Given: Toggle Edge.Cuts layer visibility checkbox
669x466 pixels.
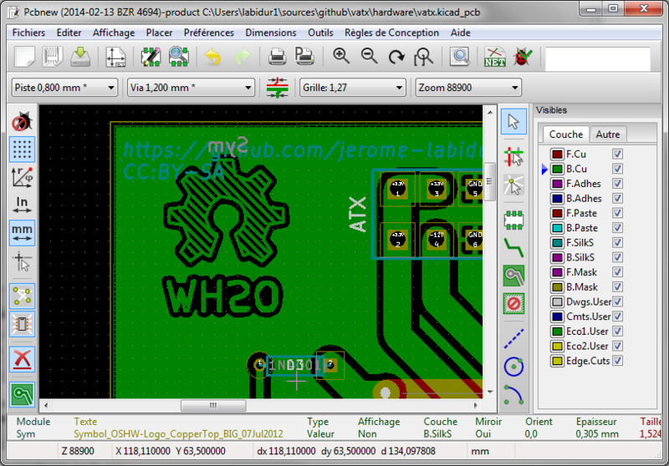Looking at the screenshot, I should tap(617, 361).
